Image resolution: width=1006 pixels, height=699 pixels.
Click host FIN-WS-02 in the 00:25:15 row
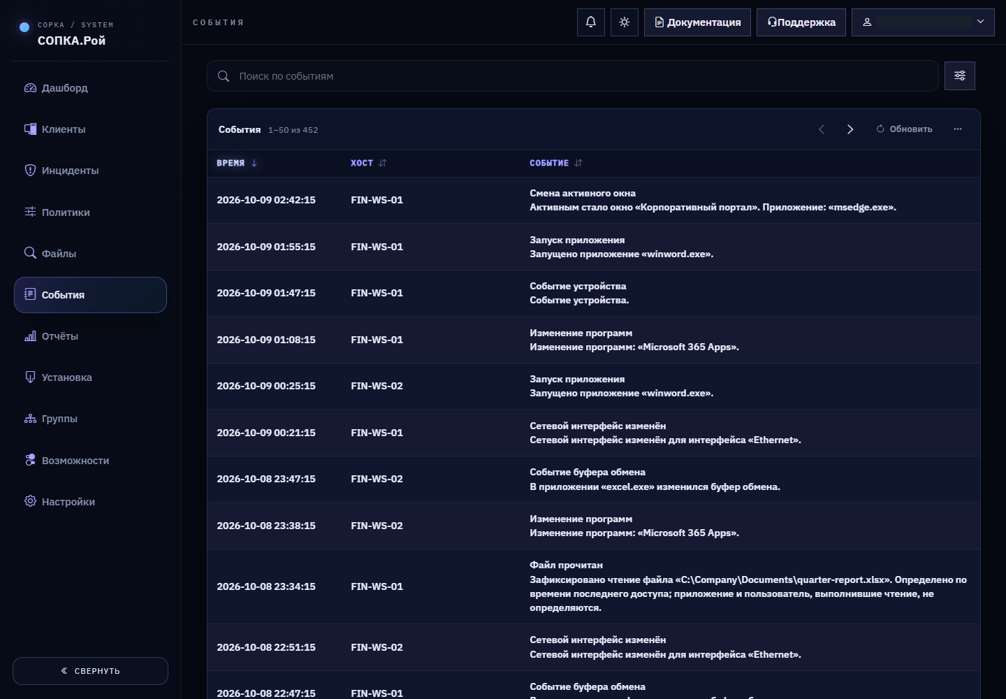(x=377, y=386)
